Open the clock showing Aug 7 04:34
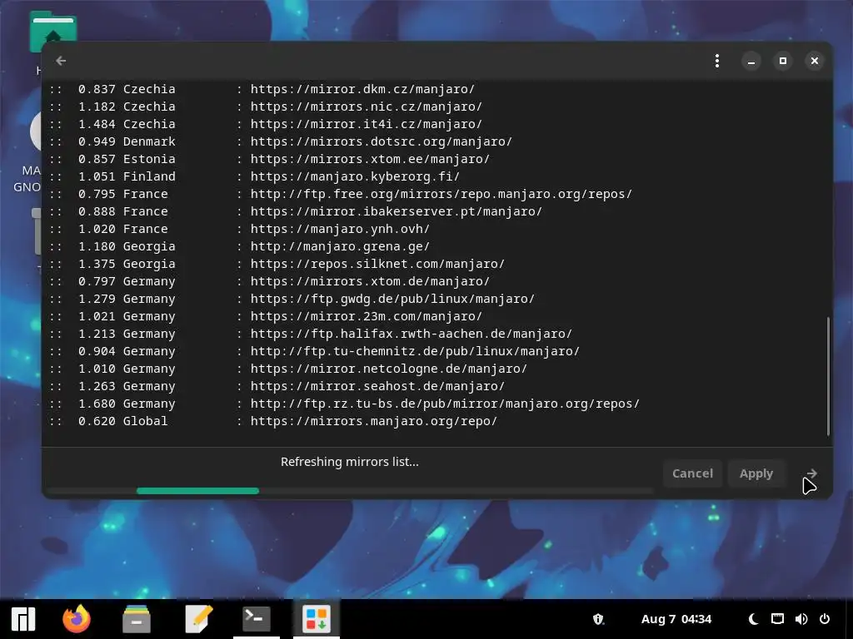Image resolution: width=853 pixels, height=639 pixels. click(x=676, y=619)
